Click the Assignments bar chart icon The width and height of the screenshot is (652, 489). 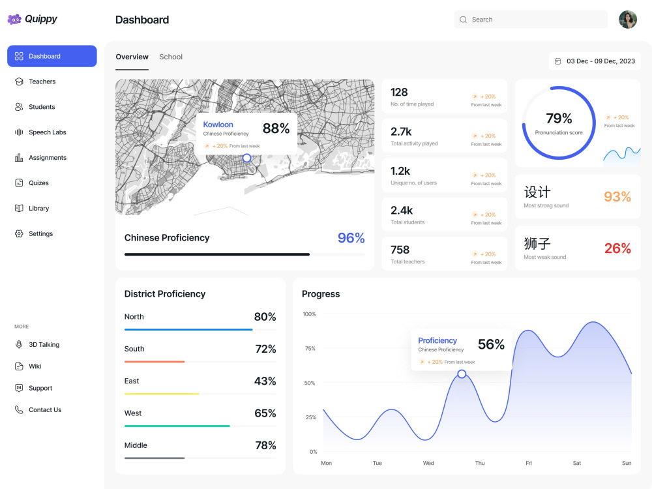[19, 158]
